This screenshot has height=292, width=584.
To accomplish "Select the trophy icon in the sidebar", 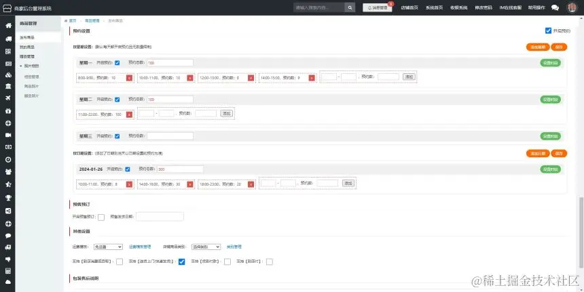I will 8,198.
